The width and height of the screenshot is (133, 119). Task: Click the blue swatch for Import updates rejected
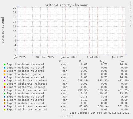5,68
